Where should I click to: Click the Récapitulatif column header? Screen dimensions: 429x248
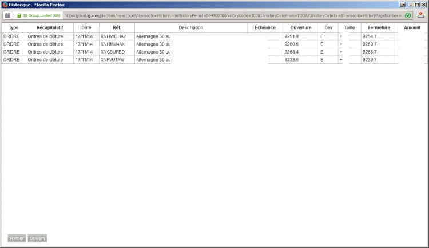point(50,27)
